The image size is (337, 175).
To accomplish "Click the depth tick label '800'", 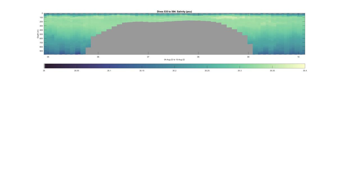I will (41, 47).
